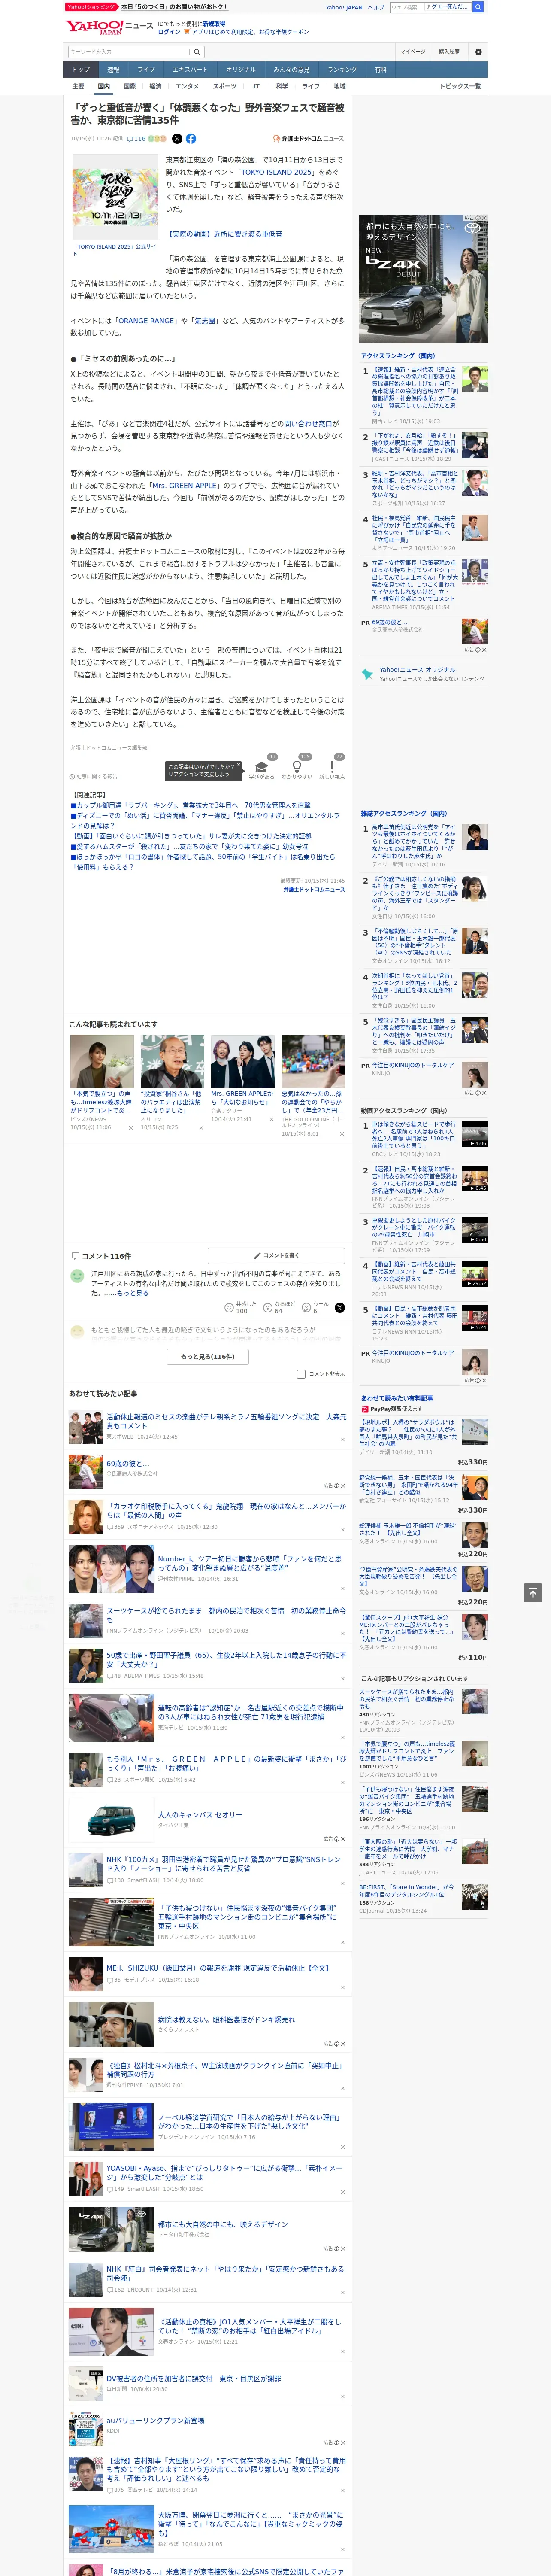Open the ログイン link
This screenshot has width=551, height=2576.
169,32
